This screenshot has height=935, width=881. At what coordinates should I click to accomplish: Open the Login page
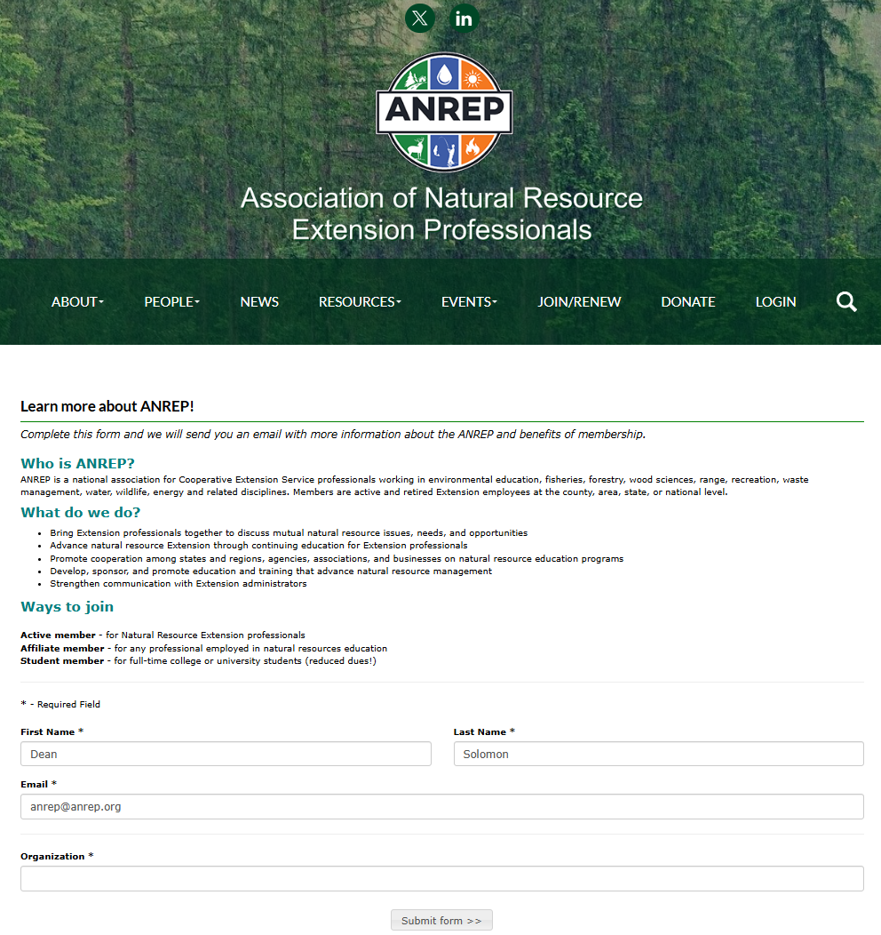pyautogui.click(x=775, y=301)
